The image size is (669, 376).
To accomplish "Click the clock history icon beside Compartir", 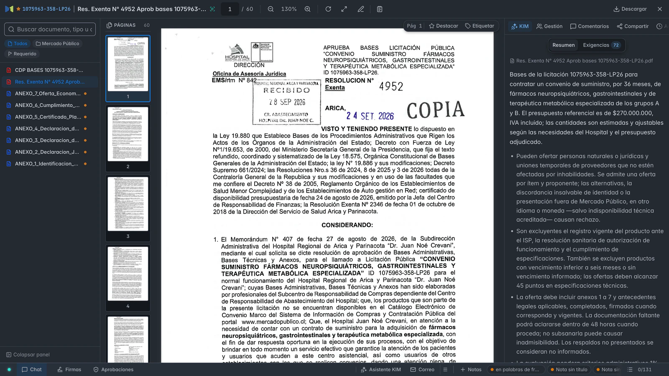I will (659, 26).
